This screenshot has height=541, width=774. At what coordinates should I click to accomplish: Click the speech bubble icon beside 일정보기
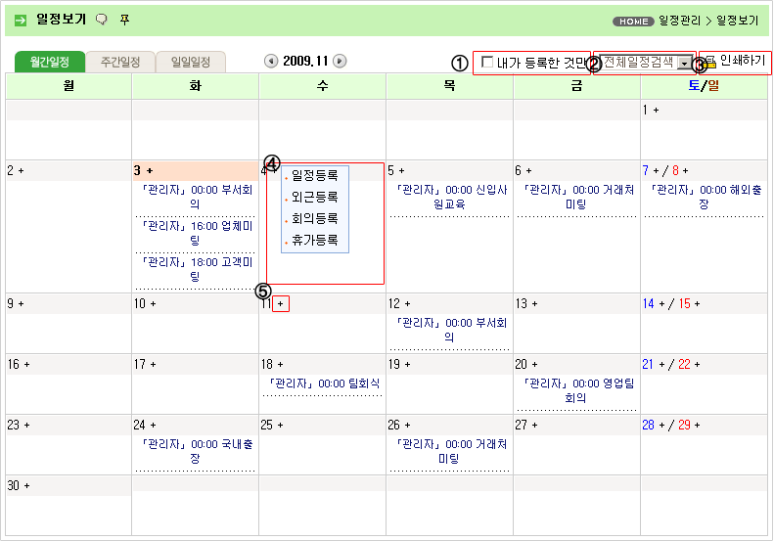(x=101, y=20)
